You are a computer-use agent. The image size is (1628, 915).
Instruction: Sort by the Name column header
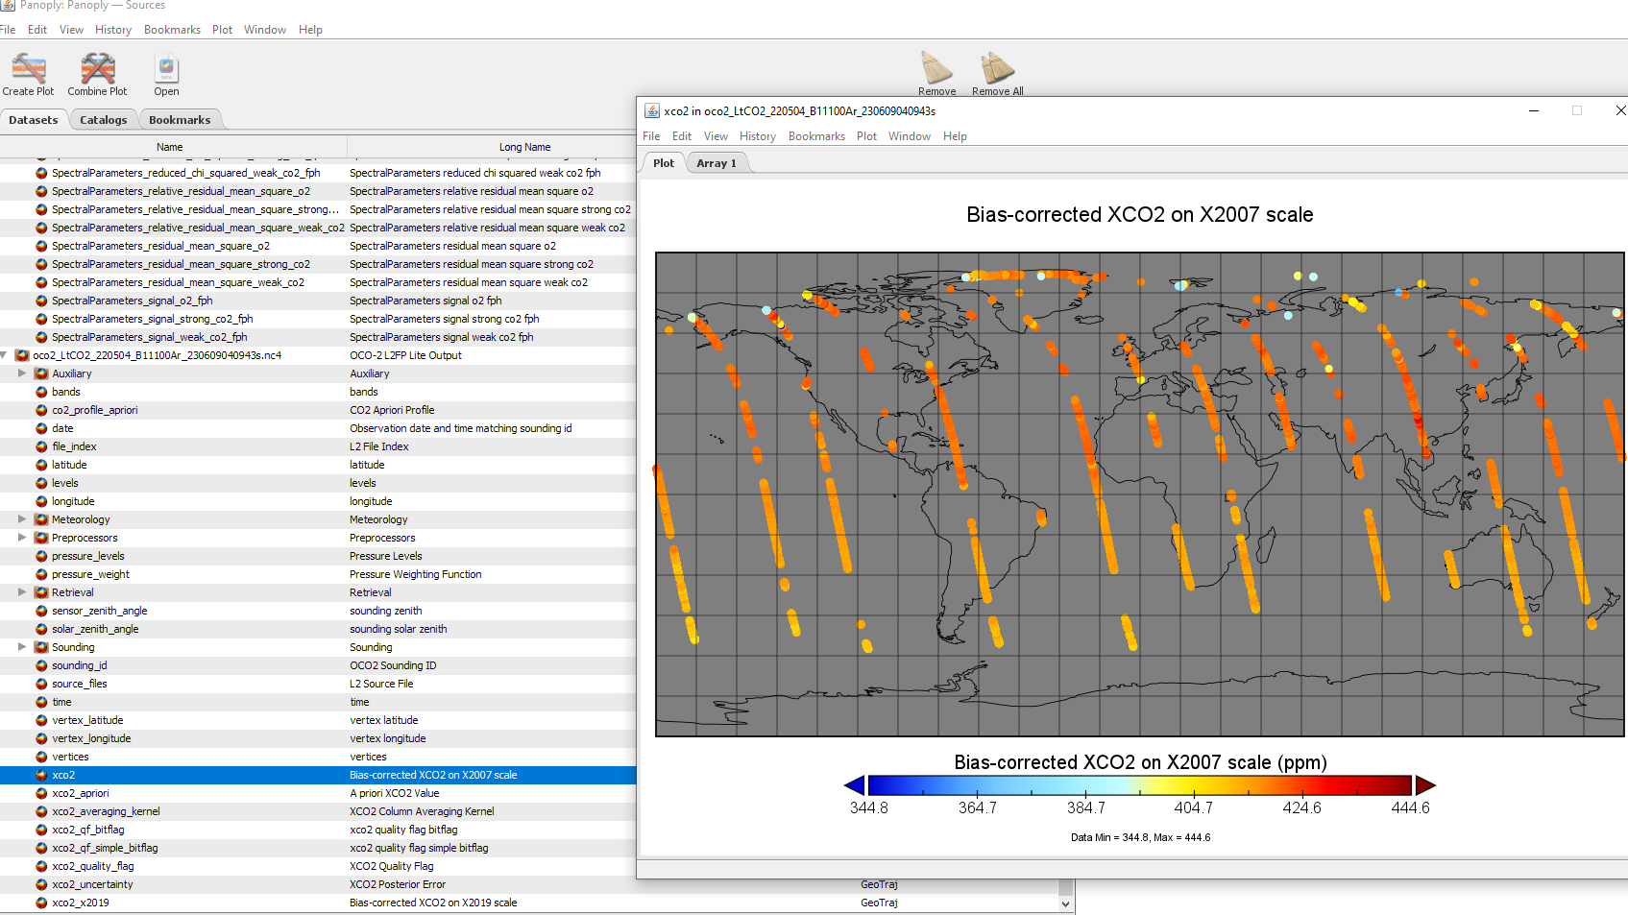170,147
